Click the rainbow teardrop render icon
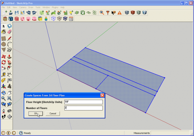The width and height of the screenshot is (194, 136). click(x=46, y=19)
